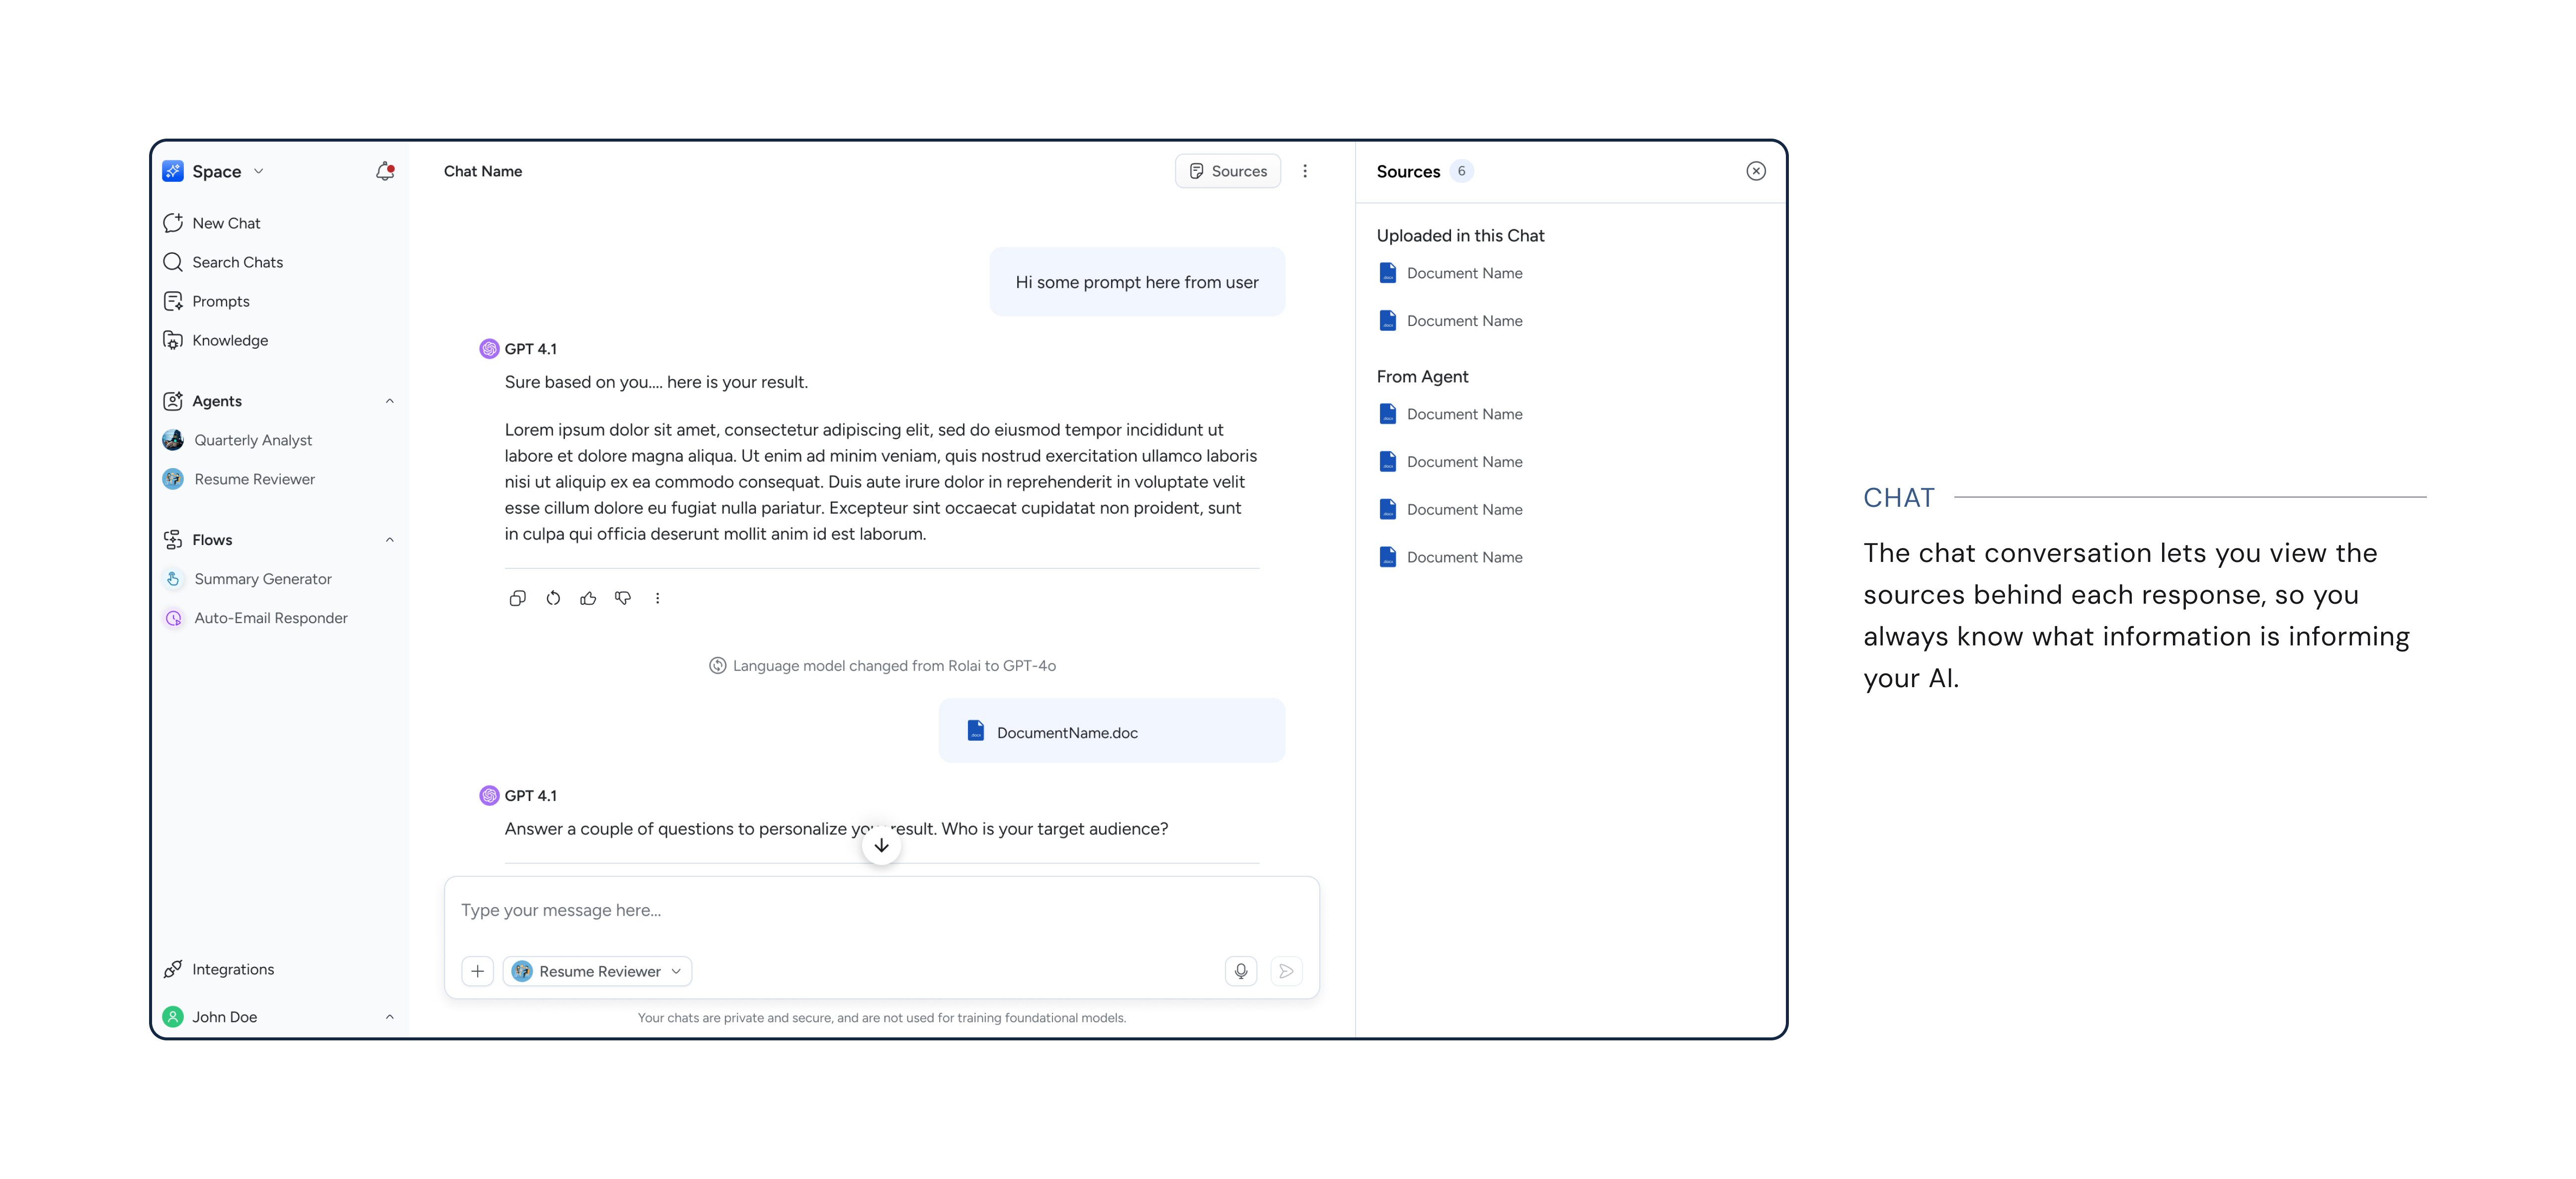This screenshot has height=1179, width=2576.
Task: Open the Knowledge section
Action: point(230,340)
